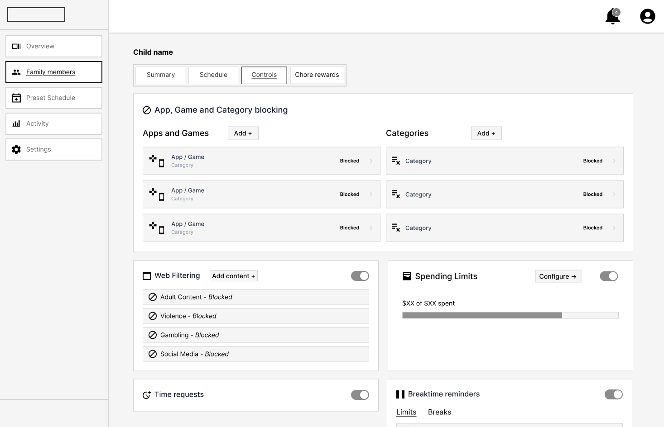The height and width of the screenshot is (427, 664).
Task: Click the Violence blocked icon
Action: (153, 316)
